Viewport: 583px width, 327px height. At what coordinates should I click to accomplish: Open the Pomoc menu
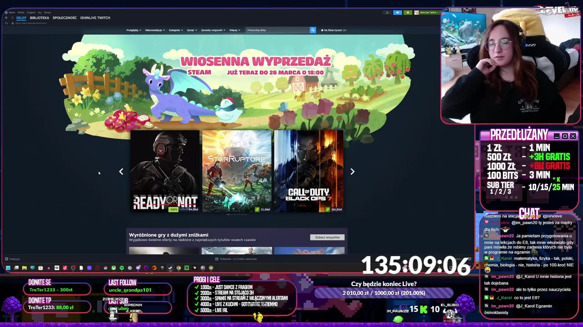[47, 12]
